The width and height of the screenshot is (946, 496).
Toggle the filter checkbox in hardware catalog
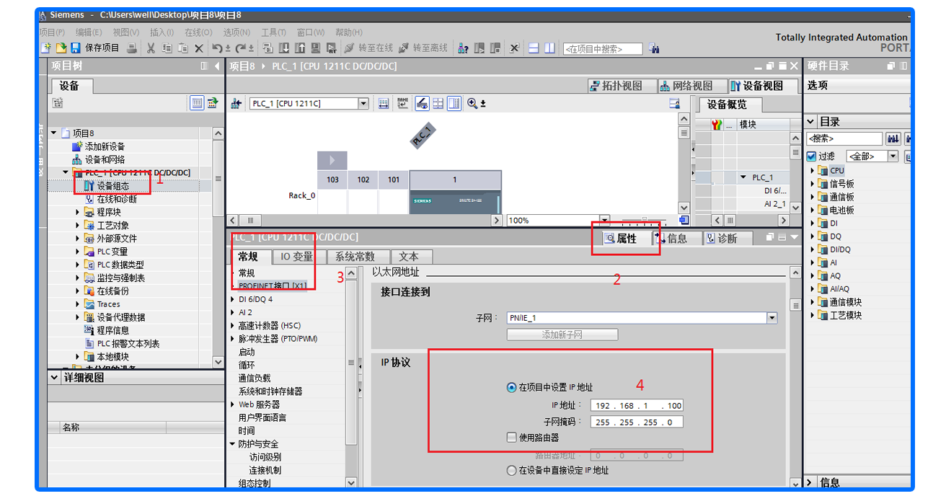pyautogui.click(x=811, y=156)
